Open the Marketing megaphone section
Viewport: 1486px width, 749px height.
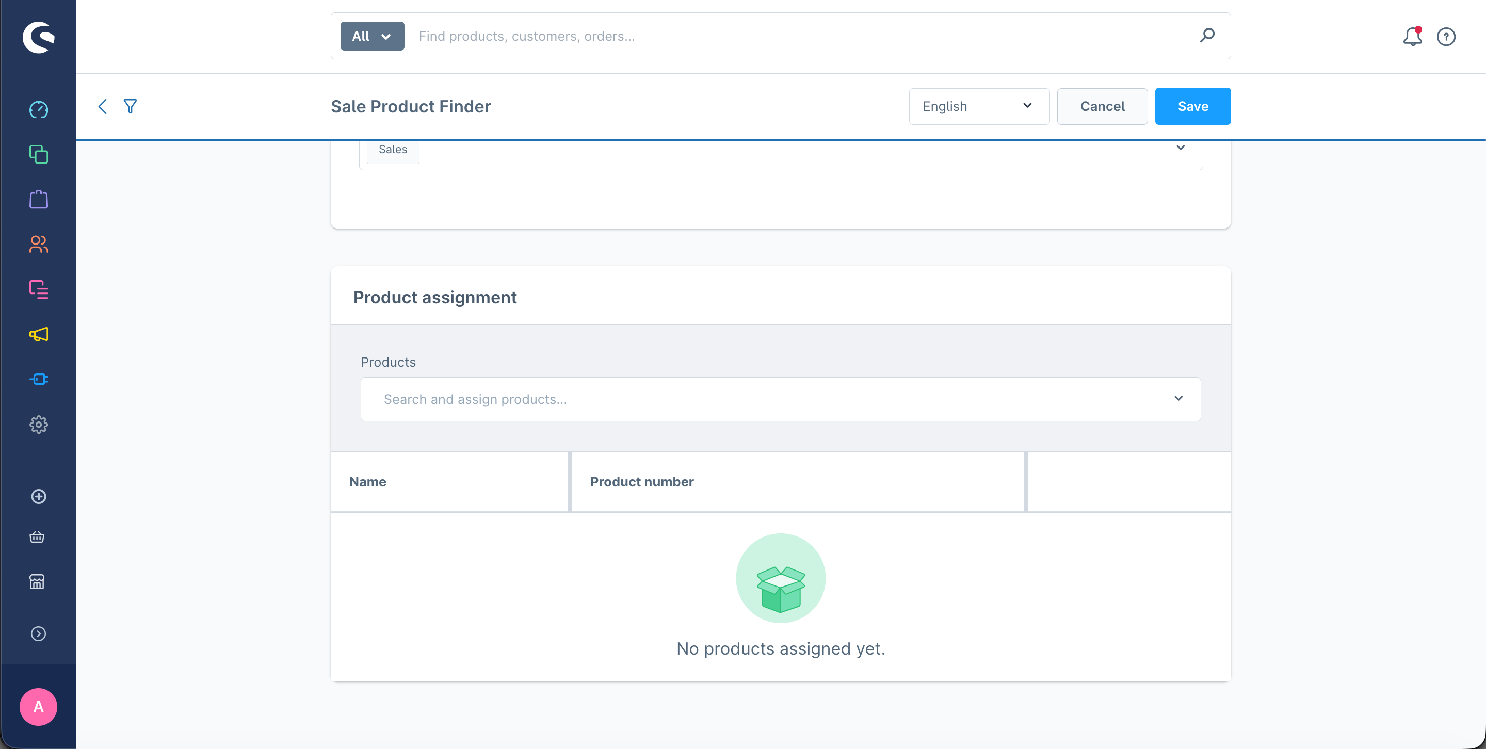click(38, 334)
